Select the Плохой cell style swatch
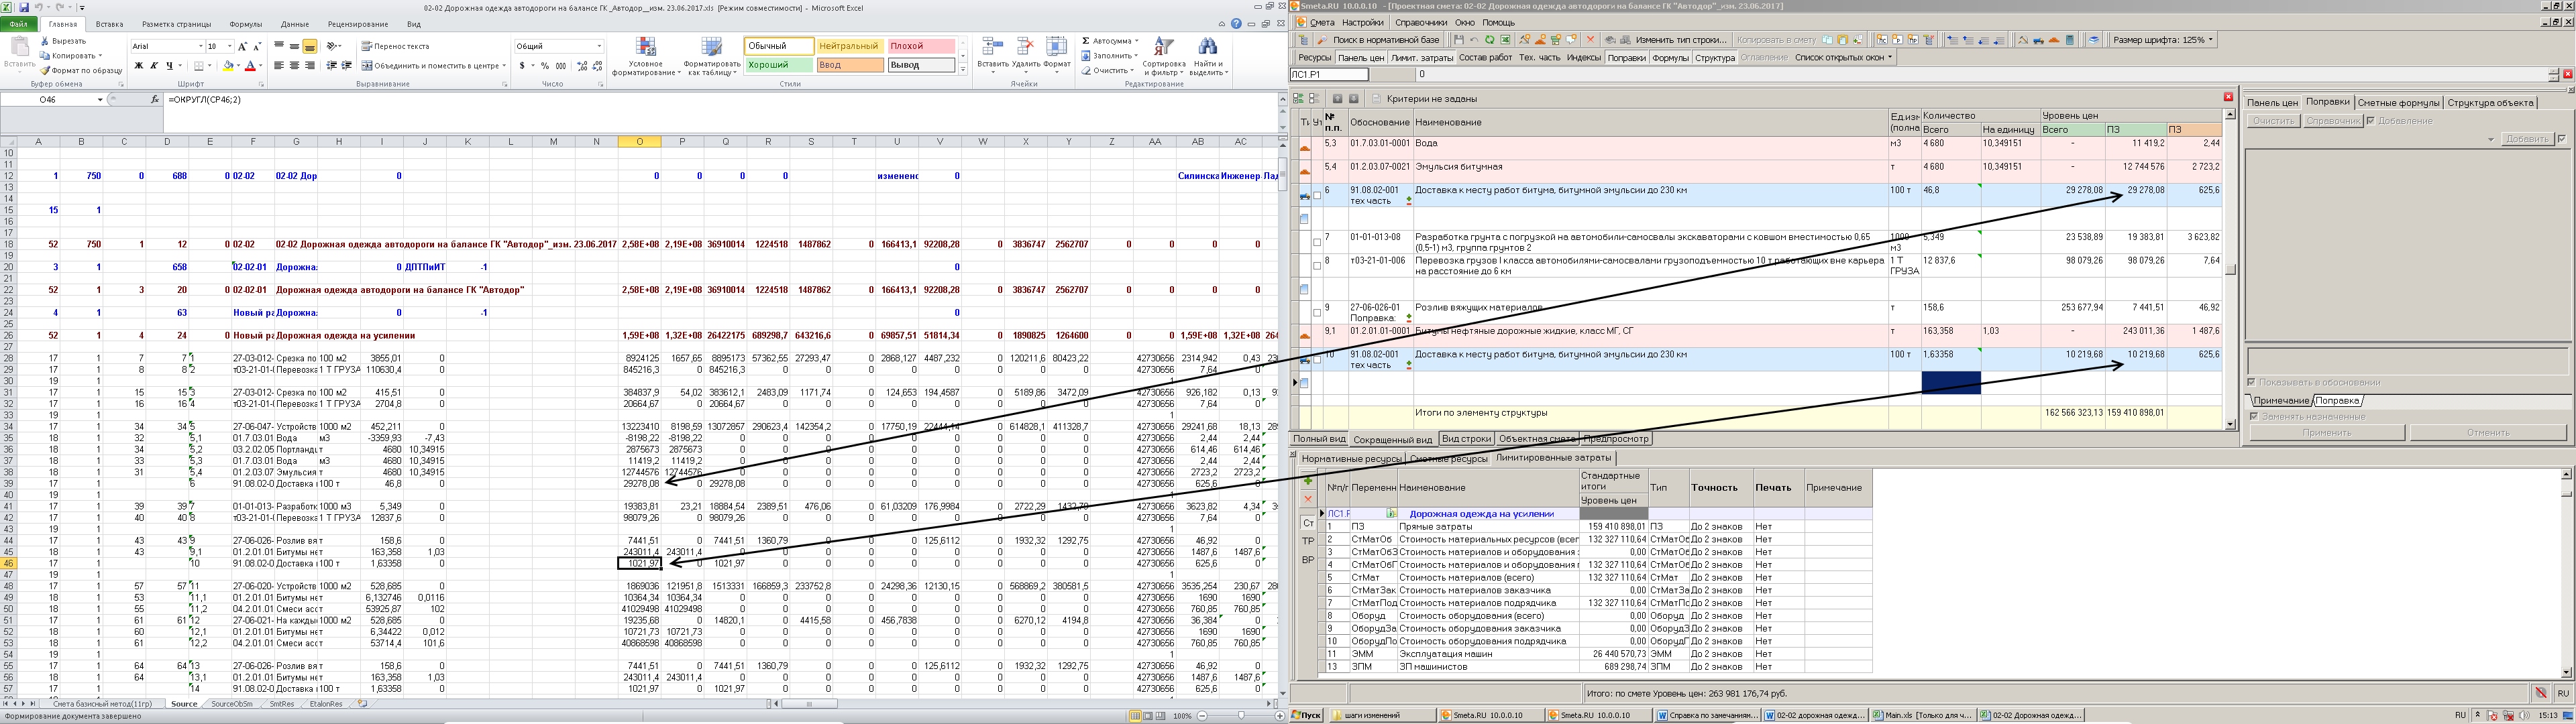Screen dimensions: 2576x724 [921, 46]
